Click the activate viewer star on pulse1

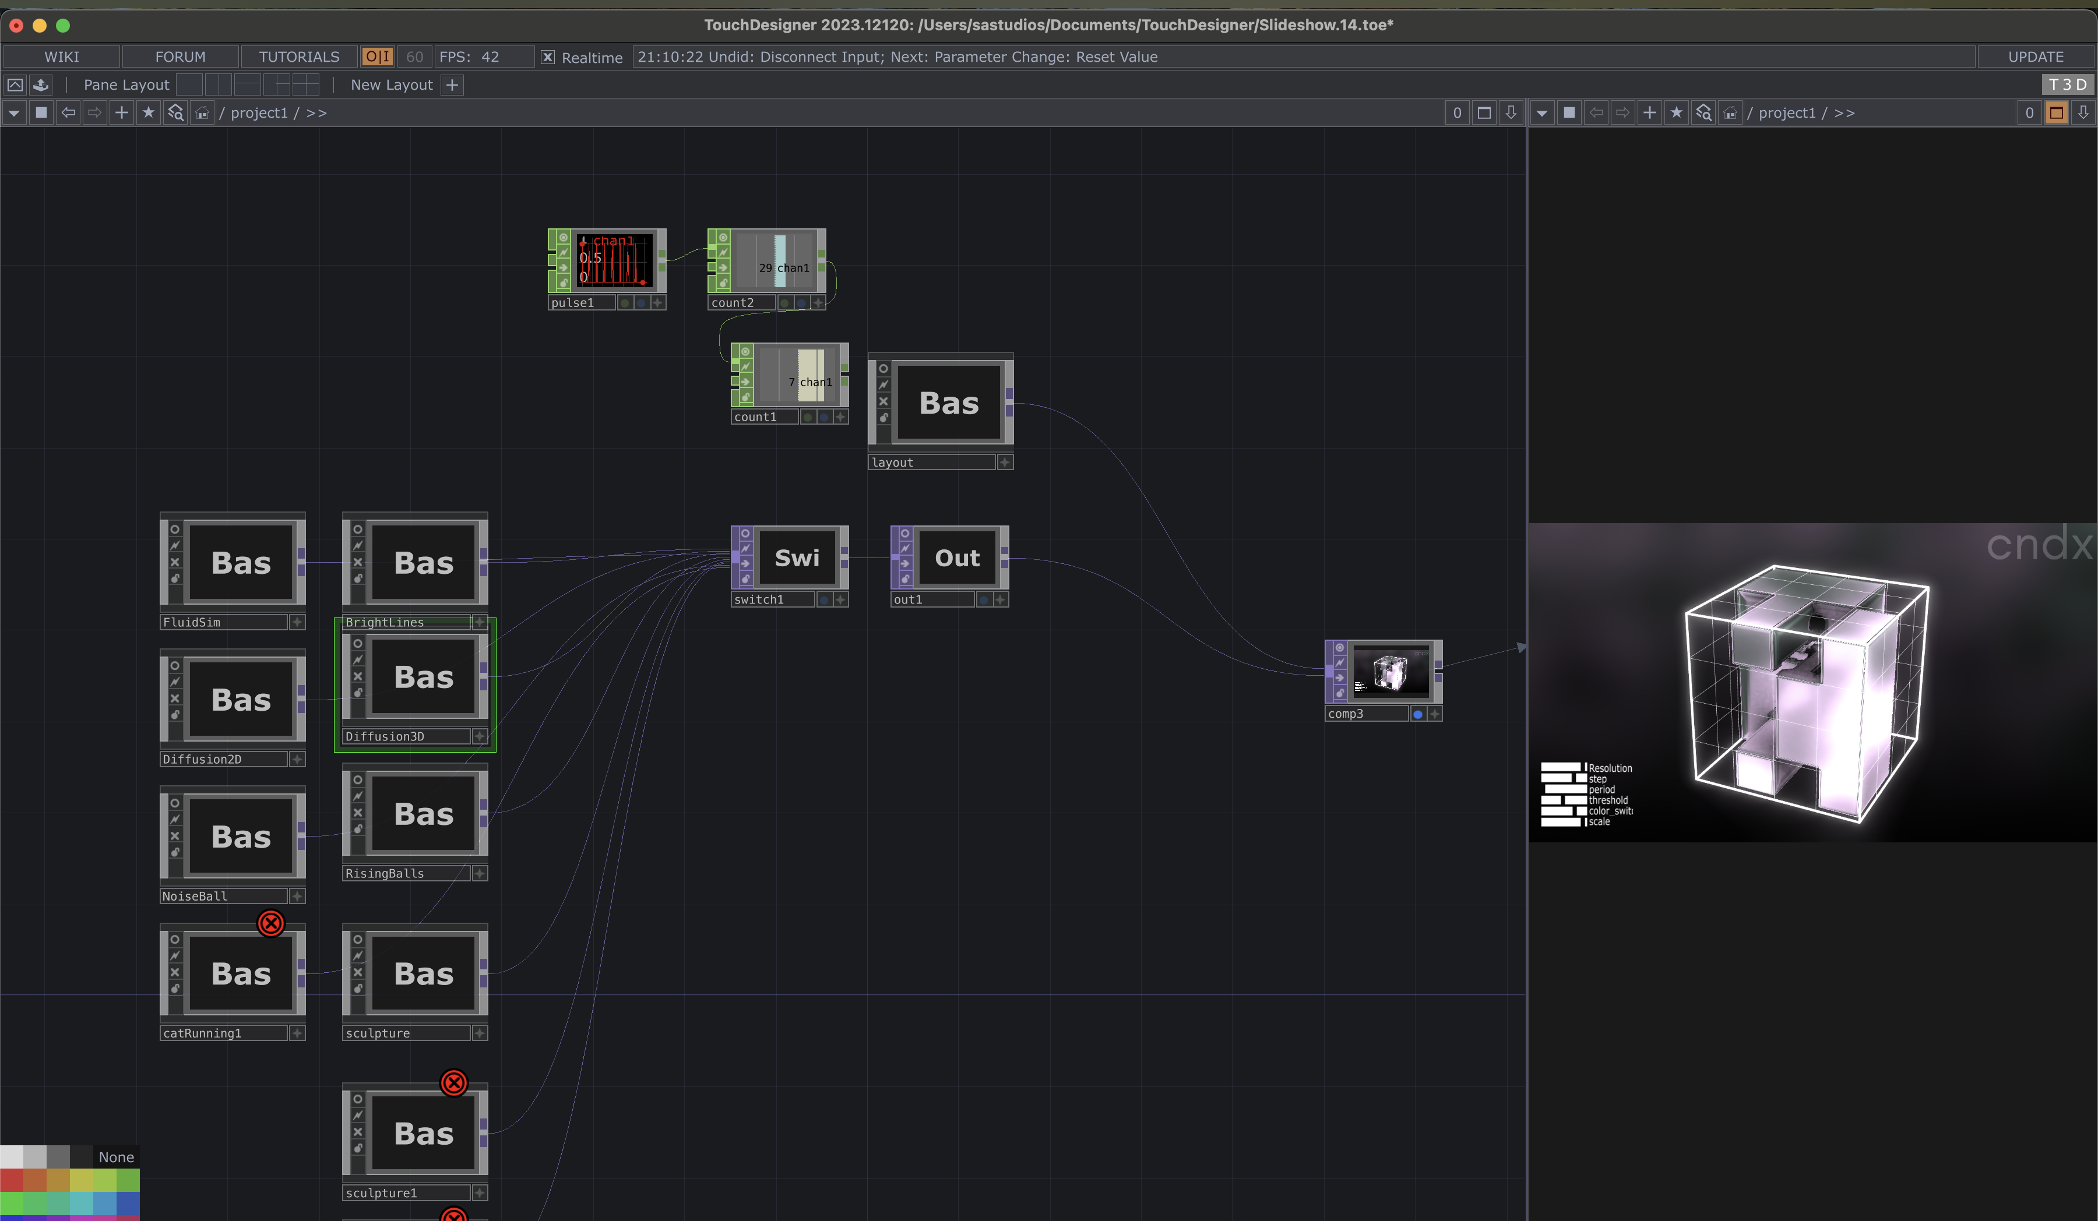pyautogui.click(x=658, y=303)
